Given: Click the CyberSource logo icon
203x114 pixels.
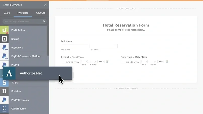Looking at the screenshot, I should tap(4, 109).
